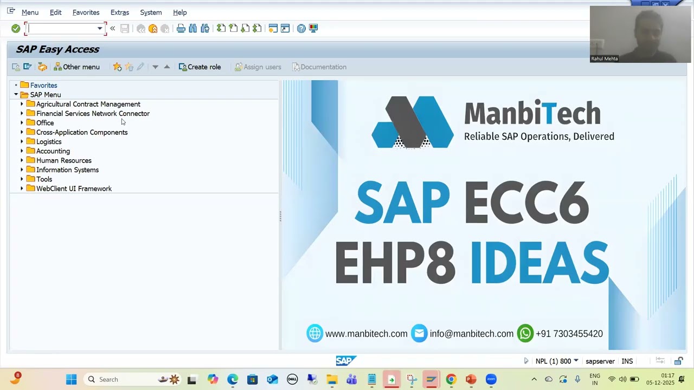The image size is (694, 390).
Task: Open system info dropdown next to NPL (1) 800
Action: (x=576, y=361)
